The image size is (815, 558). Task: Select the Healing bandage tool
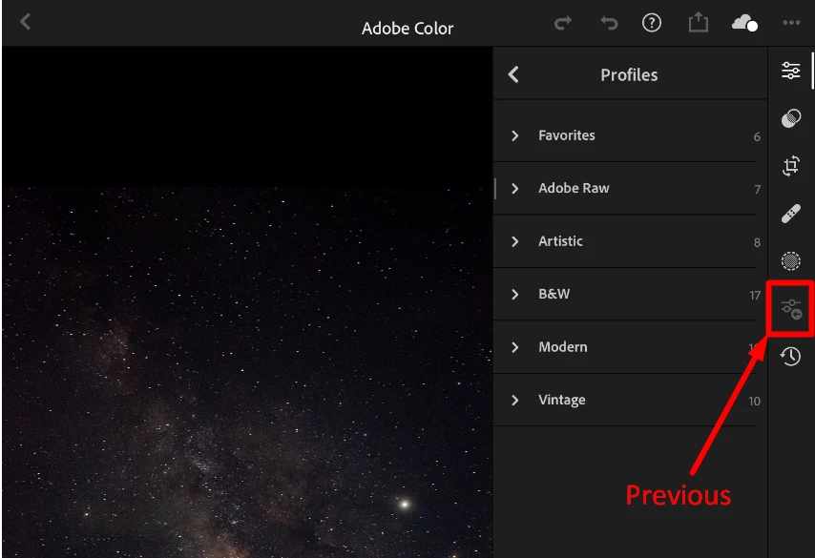click(790, 214)
